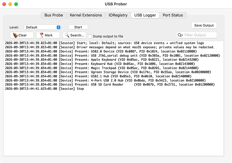This screenshot has width=232, height=163.
Task: Open the Port Status tab
Action: [x=173, y=15]
